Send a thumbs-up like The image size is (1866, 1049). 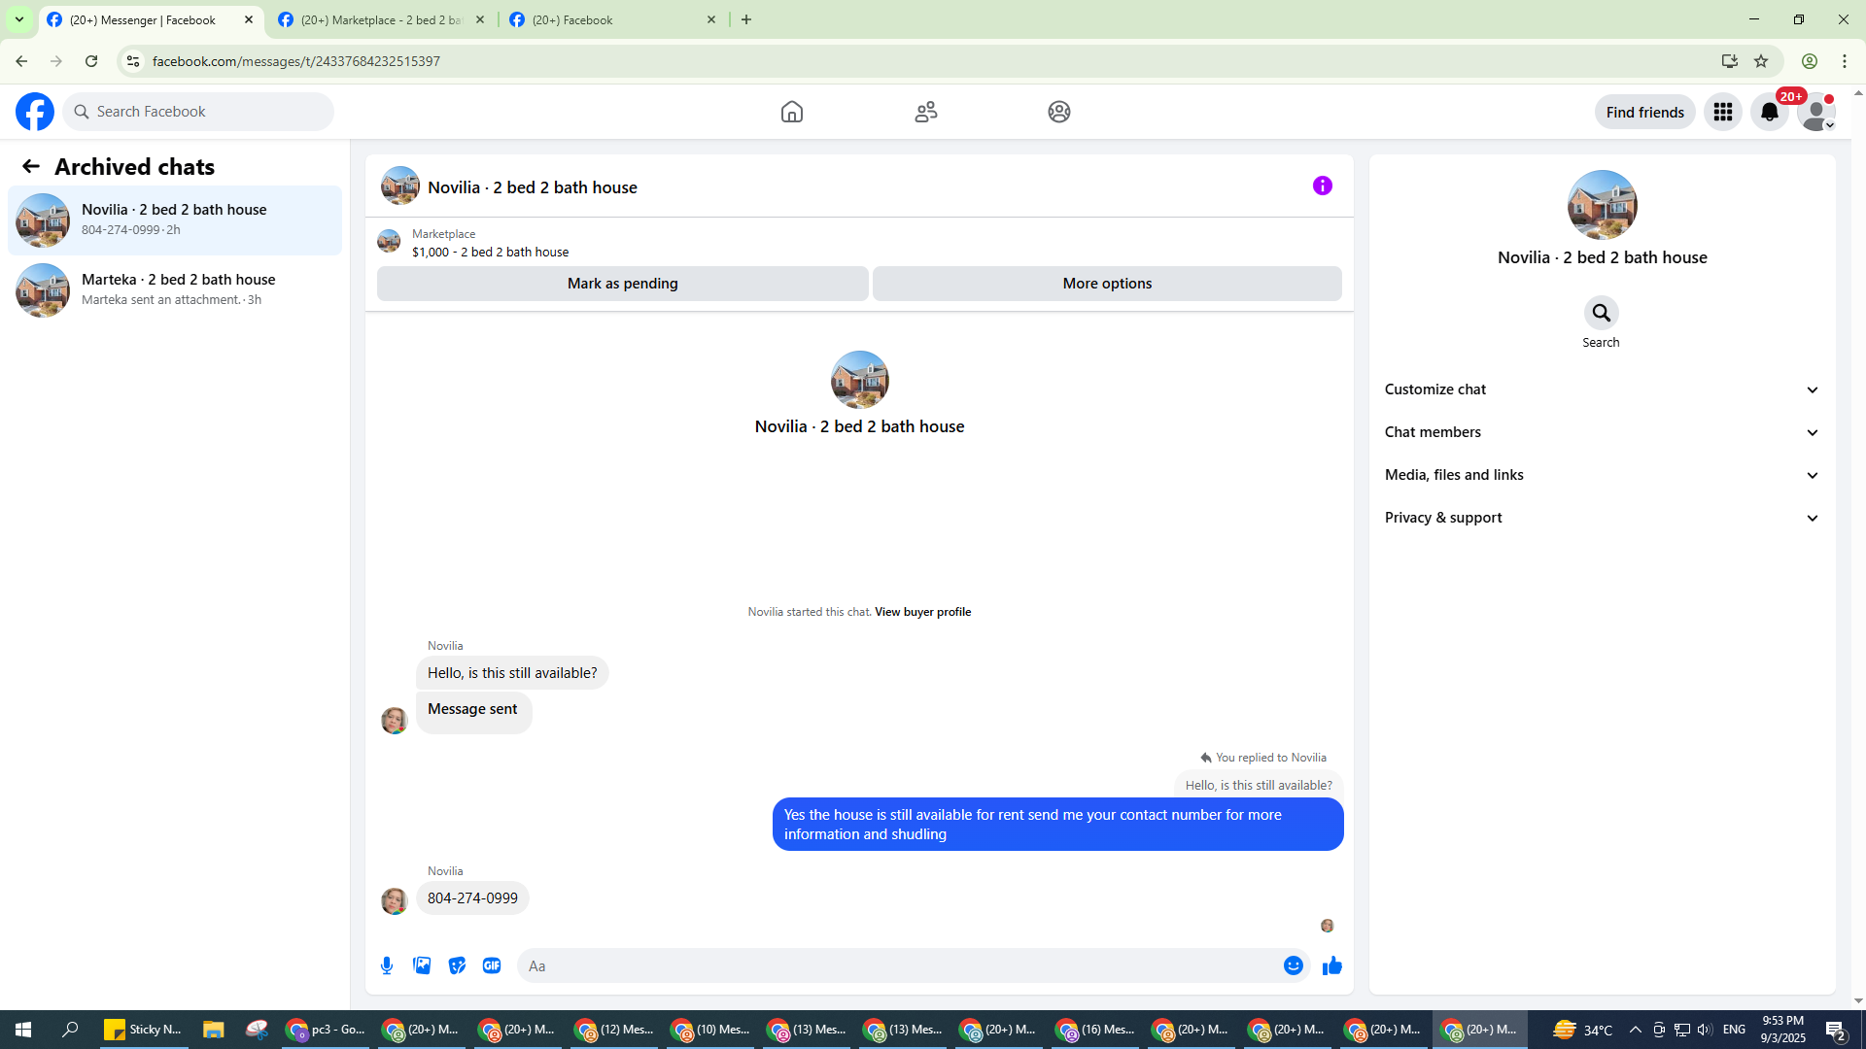coord(1332,965)
